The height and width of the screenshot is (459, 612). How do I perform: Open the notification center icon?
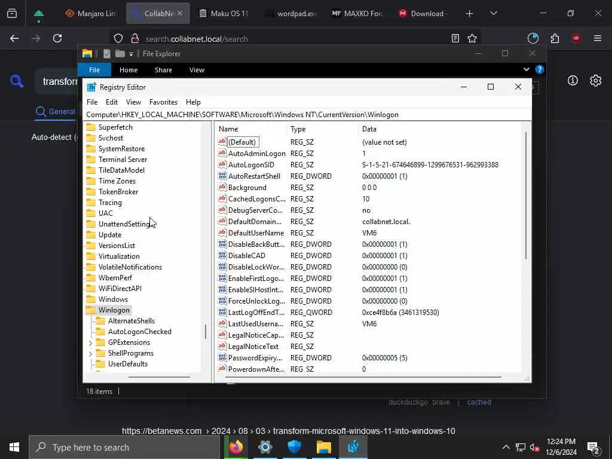[x=593, y=447]
